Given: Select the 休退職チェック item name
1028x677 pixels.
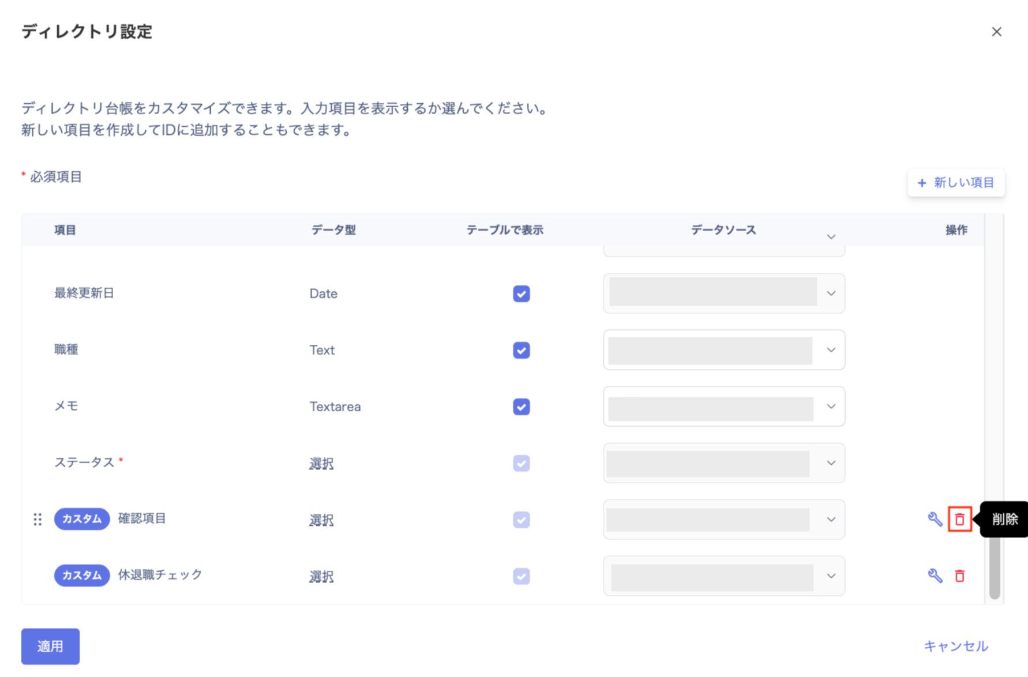Looking at the screenshot, I should (x=160, y=575).
